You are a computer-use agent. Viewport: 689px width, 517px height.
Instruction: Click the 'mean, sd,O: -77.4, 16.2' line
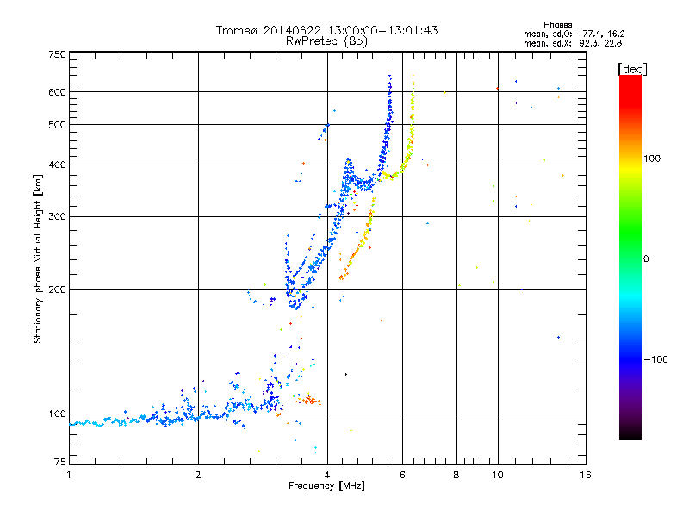(574, 34)
